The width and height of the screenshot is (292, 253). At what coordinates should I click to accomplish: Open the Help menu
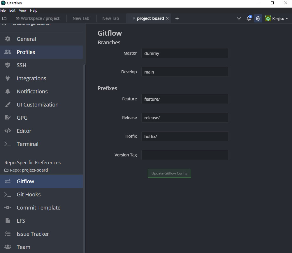[34, 11]
